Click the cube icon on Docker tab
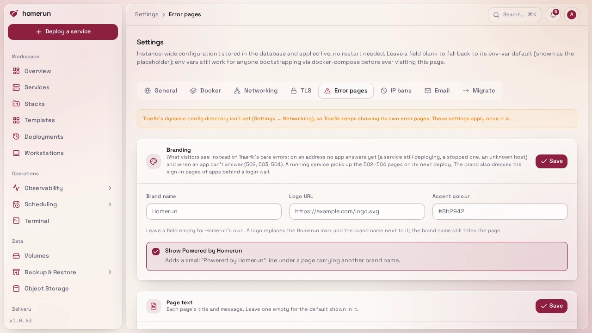The height and width of the screenshot is (333, 592). click(193, 91)
